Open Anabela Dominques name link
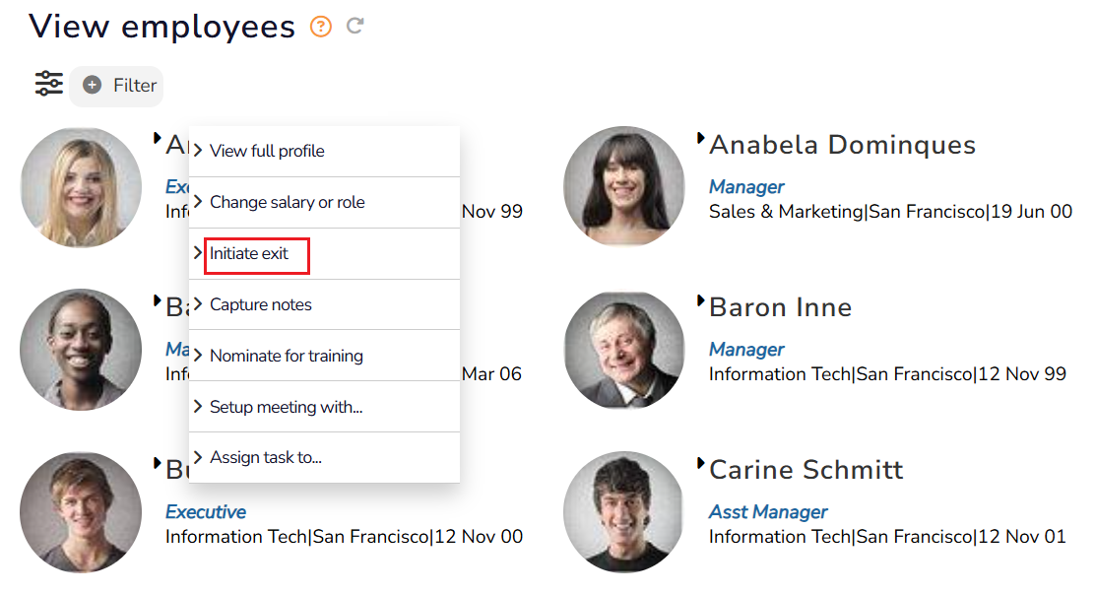The width and height of the screenshot is (1095, 594). pos(842,146)
